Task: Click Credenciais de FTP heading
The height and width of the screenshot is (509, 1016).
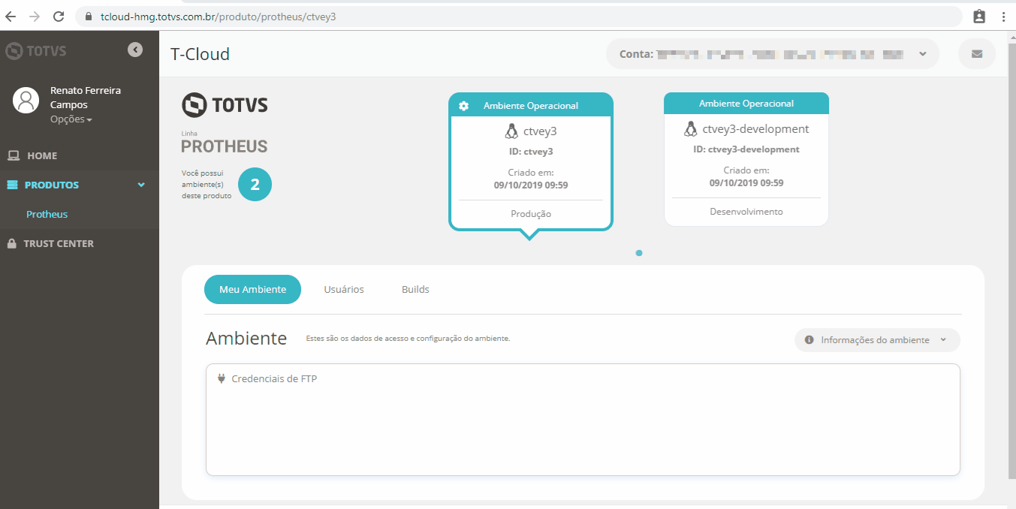Action: (x=274, y=379)
